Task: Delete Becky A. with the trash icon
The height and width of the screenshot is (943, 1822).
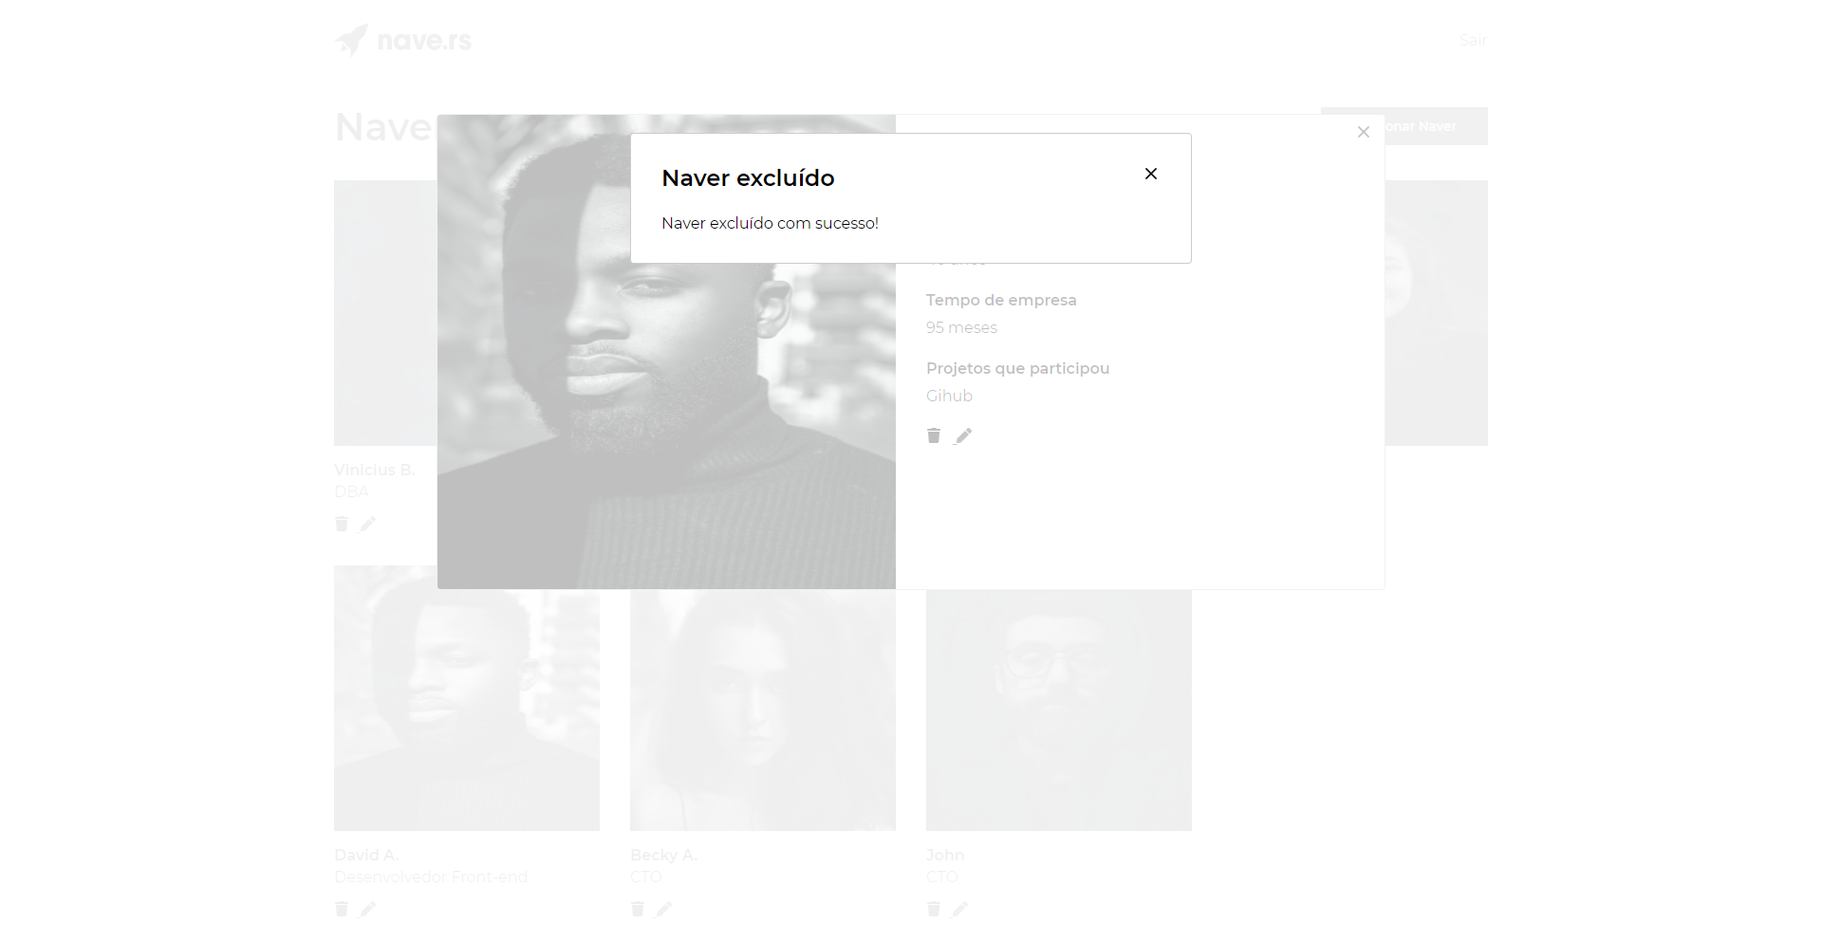Action: pos(638,909)
